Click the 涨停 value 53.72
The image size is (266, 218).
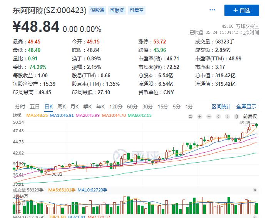point(160,42)
